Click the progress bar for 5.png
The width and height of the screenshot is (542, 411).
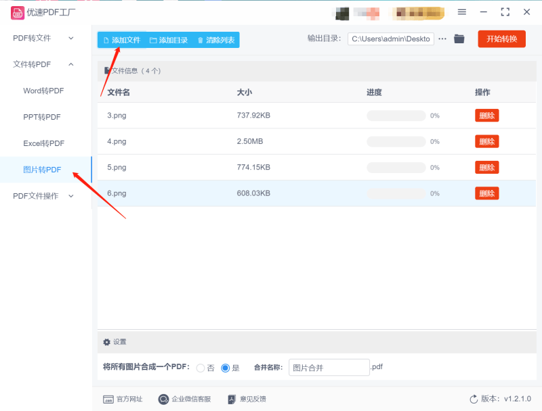396,167
